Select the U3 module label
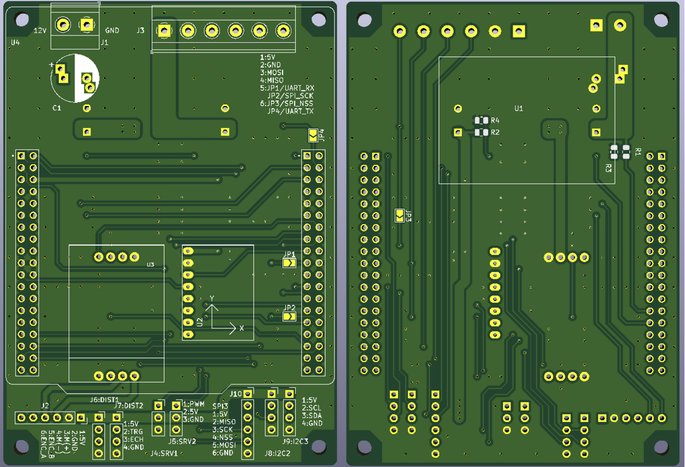The width and height of the screenshot is (685, 467). click(150, 265)
